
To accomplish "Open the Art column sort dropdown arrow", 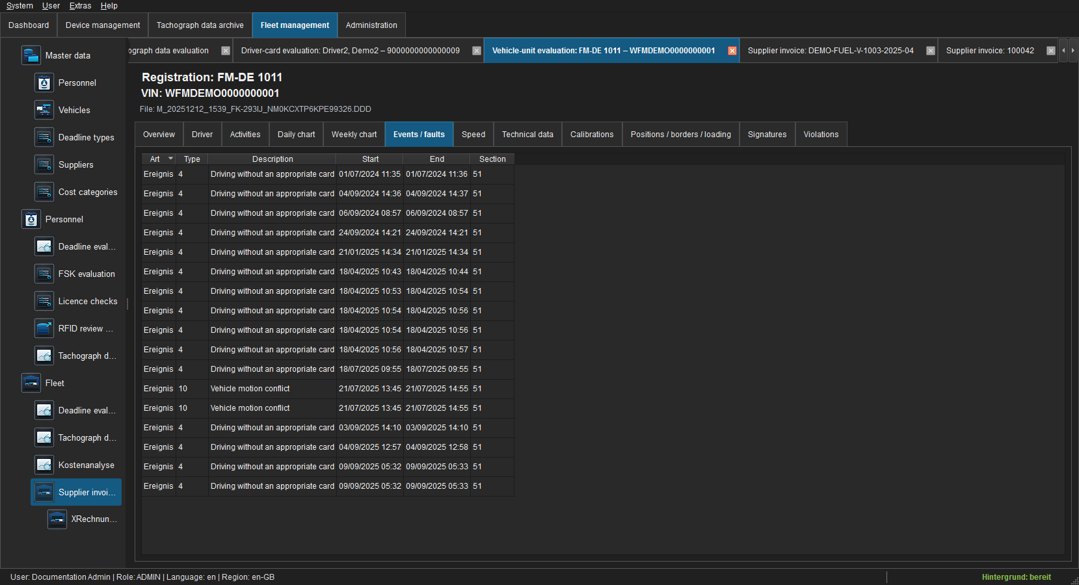I will coord(170,159).
